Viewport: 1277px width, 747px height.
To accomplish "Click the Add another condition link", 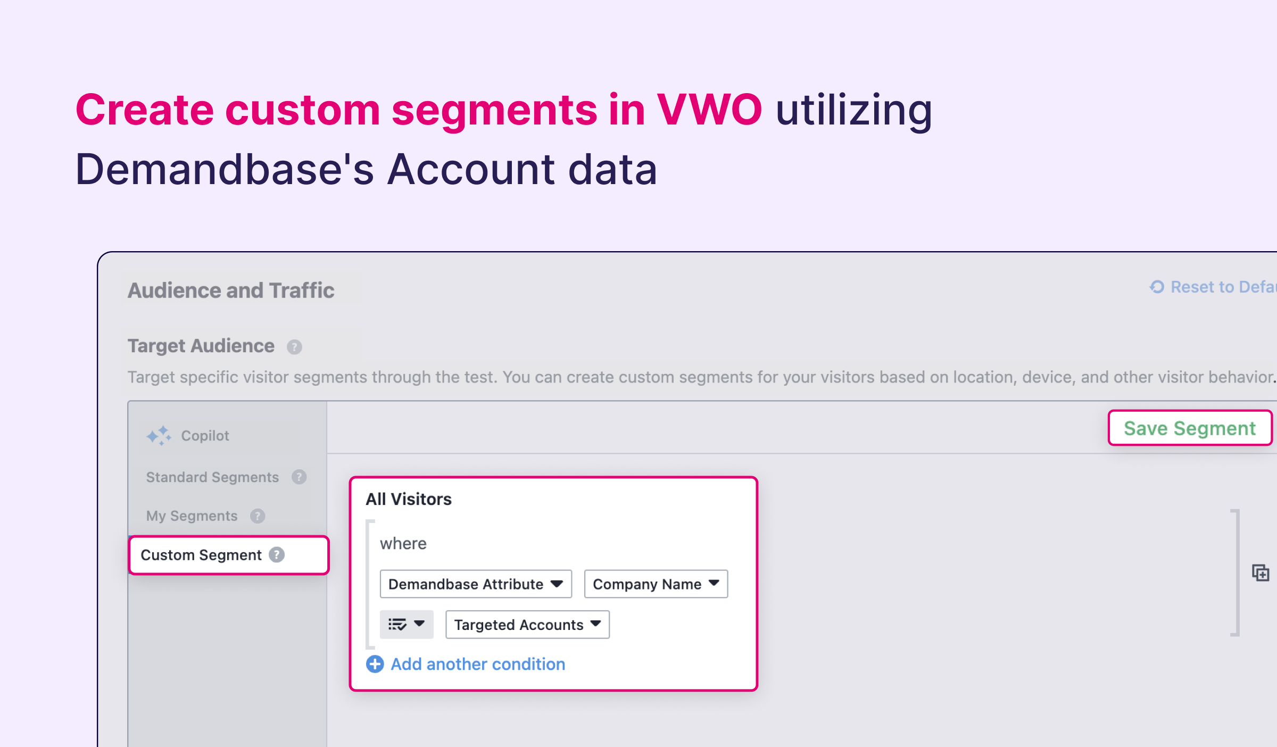I will (x=478, y=664).
